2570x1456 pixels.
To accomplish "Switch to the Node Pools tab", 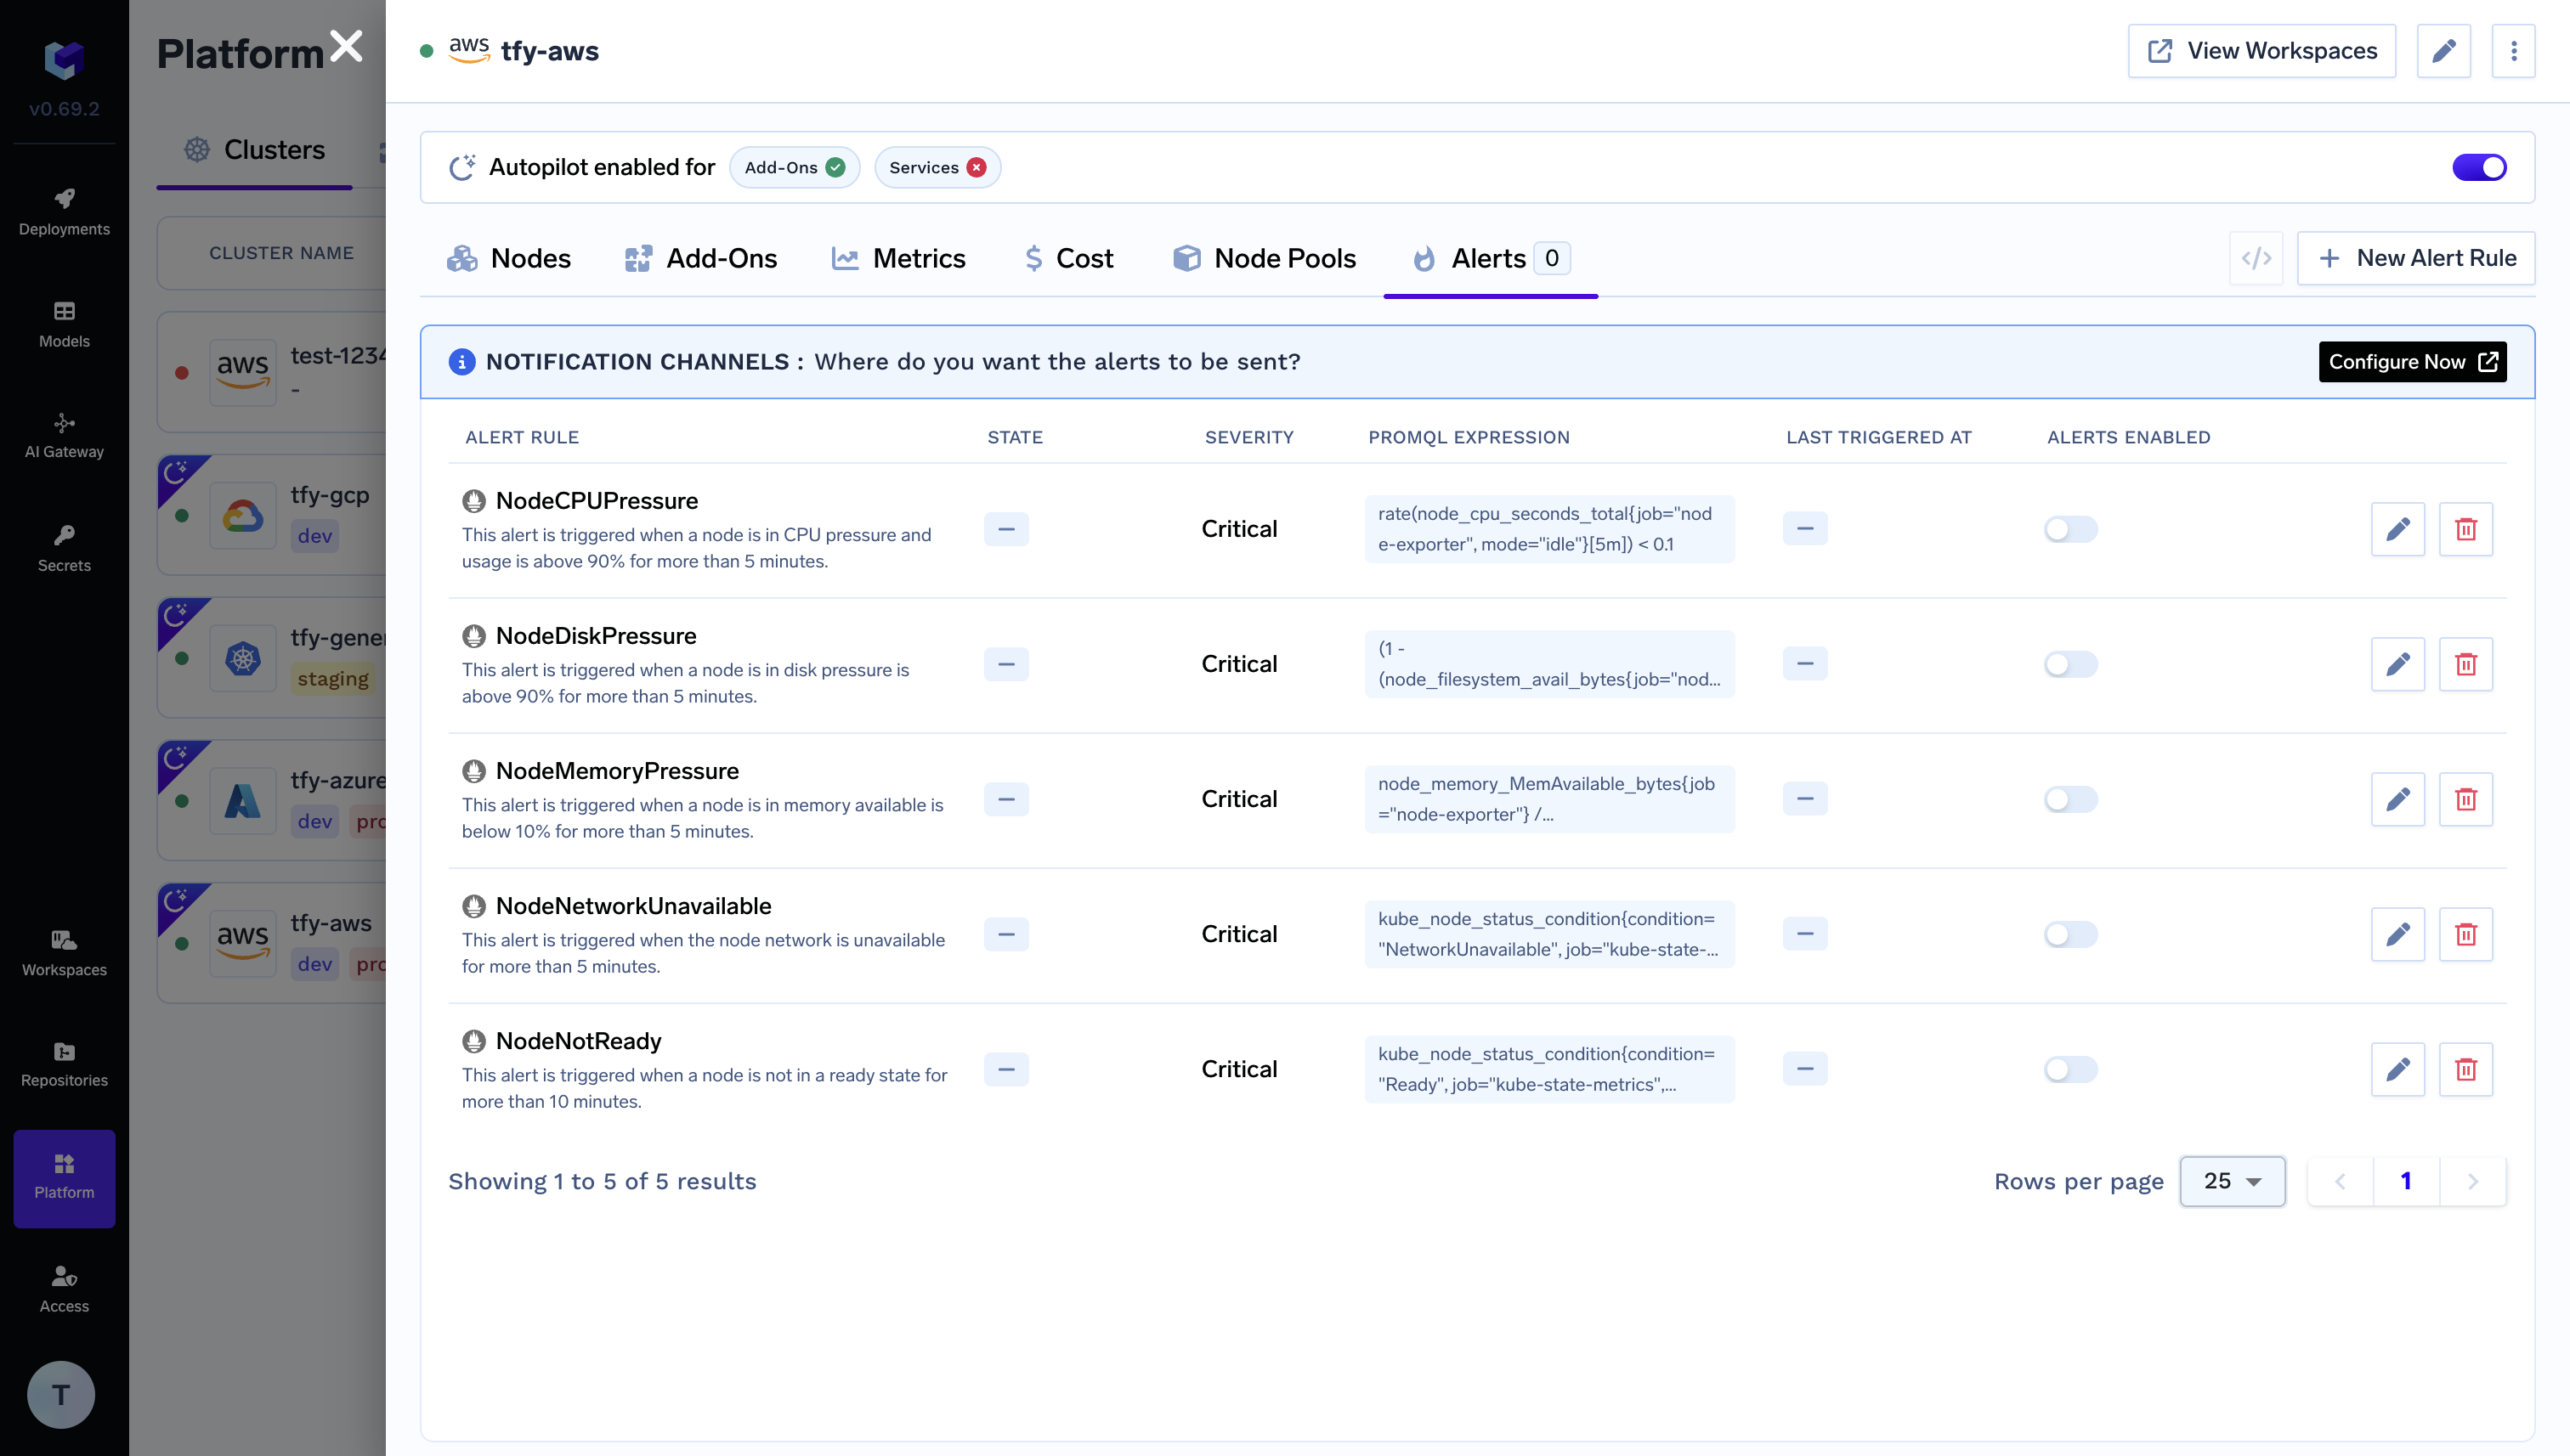I will tap(1264, 259).
